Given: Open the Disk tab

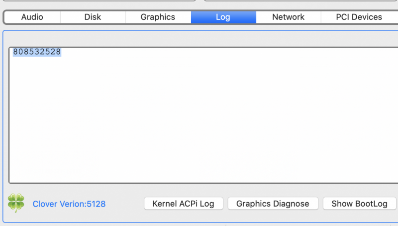Looking at the screenshot, I should pyautogui.click(x=93, y=17).
